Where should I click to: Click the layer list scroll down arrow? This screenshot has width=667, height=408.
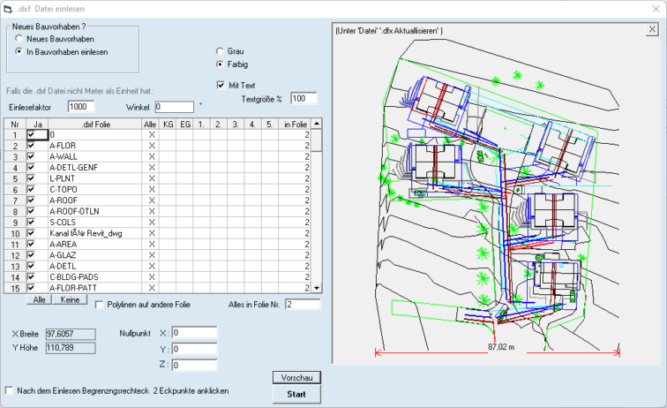pyautogui.click(x=317, y=288)
